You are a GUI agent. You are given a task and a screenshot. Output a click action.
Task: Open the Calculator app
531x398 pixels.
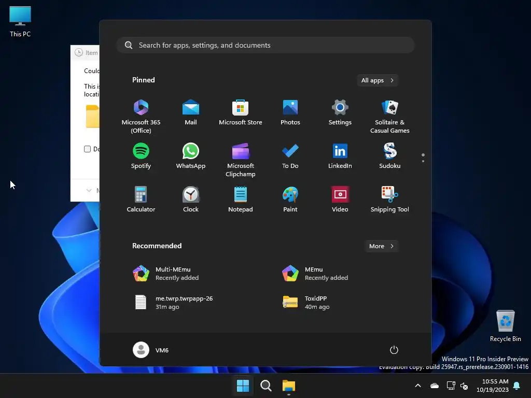pos(141,200)
